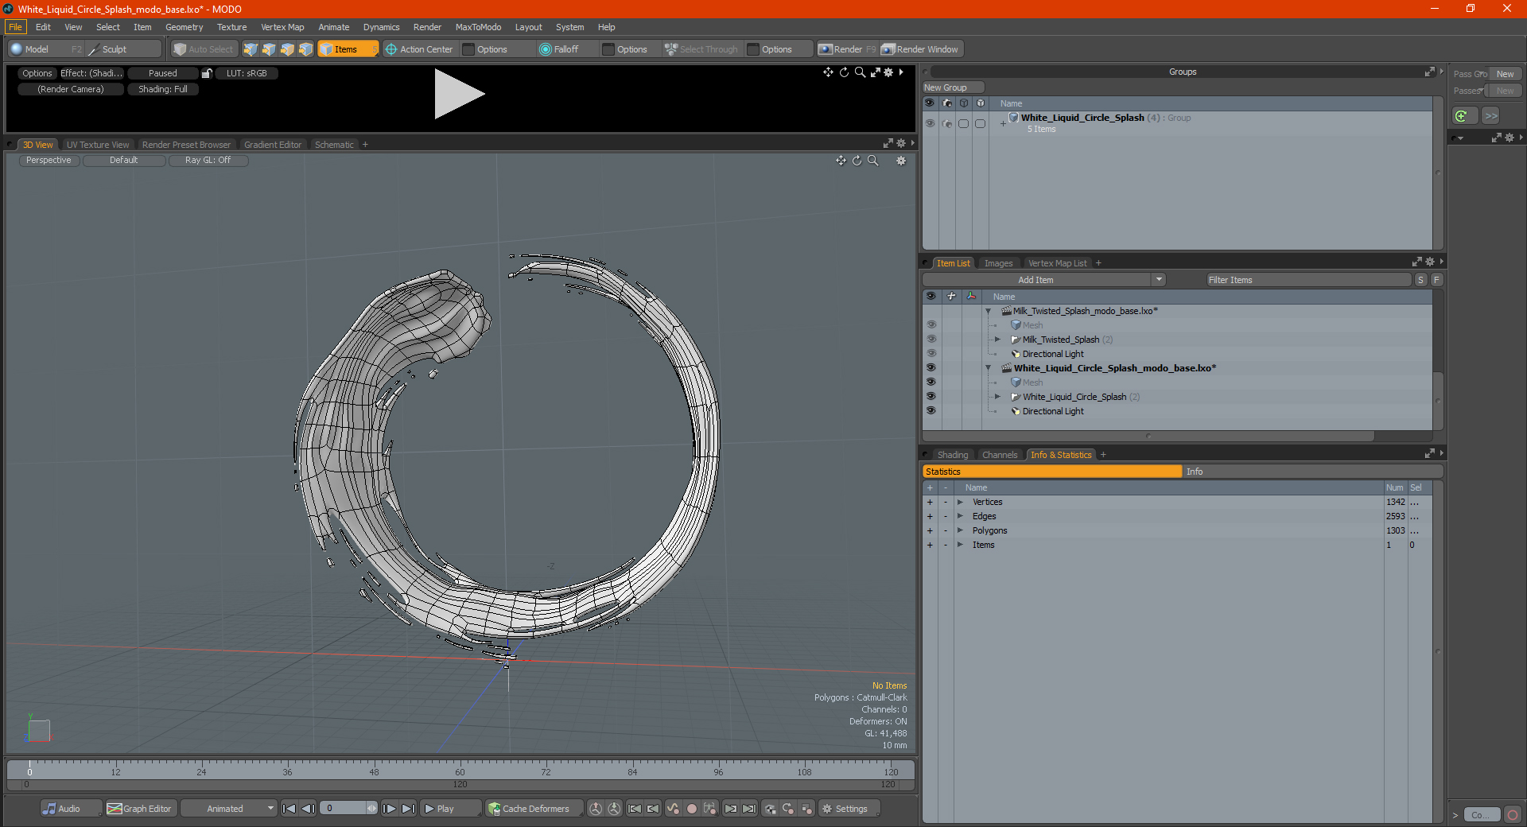This screenshot has width=1527, height=827.
Task: Toggle visibility of Milk_Twisted_Splash item
Action: [x=931, y=340]
